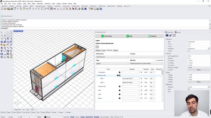
Task: Enable the Quad osnap checkbox
Action: click(x=41, y=112)
